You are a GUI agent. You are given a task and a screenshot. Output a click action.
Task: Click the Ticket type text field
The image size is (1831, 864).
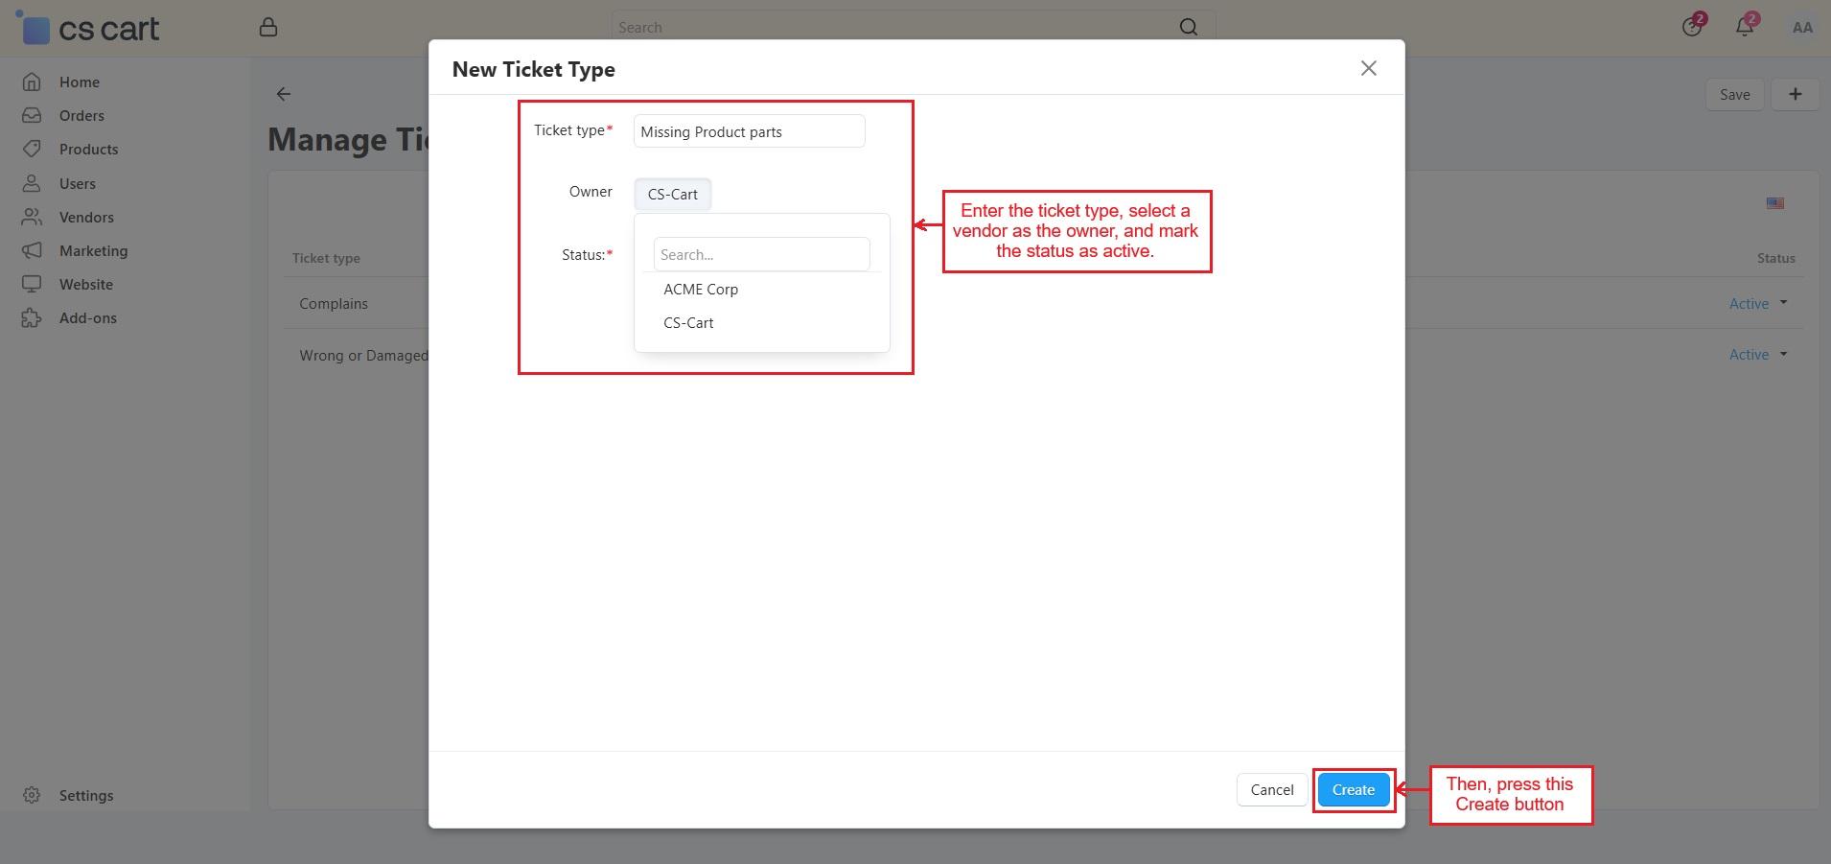(x=749, y=131)
